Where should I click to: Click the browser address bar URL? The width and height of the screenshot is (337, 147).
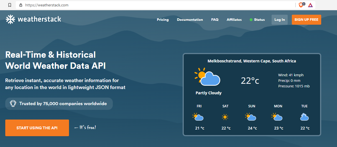(47, 5)
